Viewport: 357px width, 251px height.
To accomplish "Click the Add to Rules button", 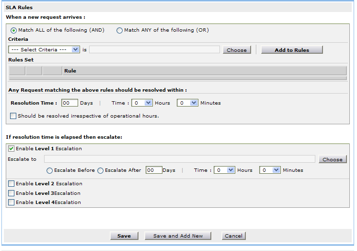I will 292,50.
